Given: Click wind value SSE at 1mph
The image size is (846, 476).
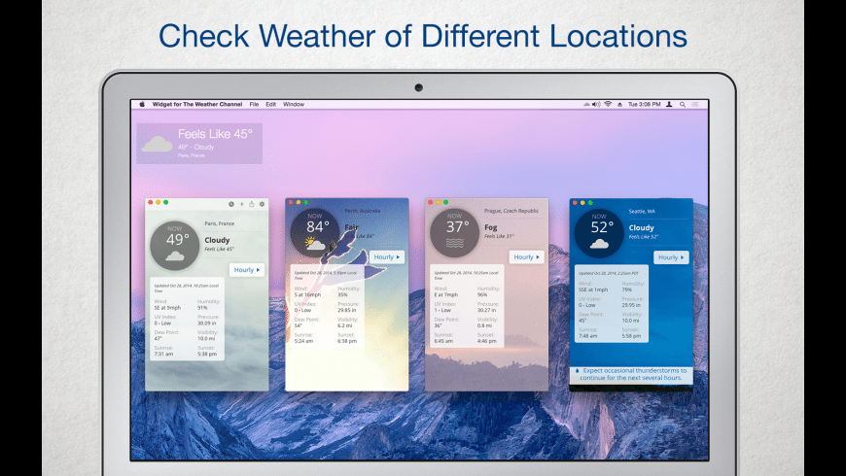Looking at the screenshot, I should coord(593,289).
